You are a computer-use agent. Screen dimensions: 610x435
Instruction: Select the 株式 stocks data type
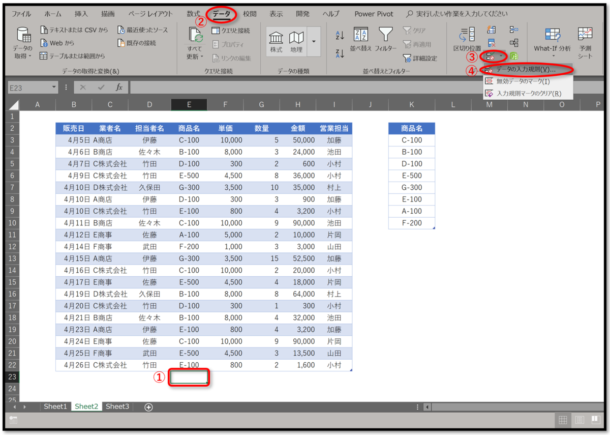pyautogui.click(x=276, y=42)
